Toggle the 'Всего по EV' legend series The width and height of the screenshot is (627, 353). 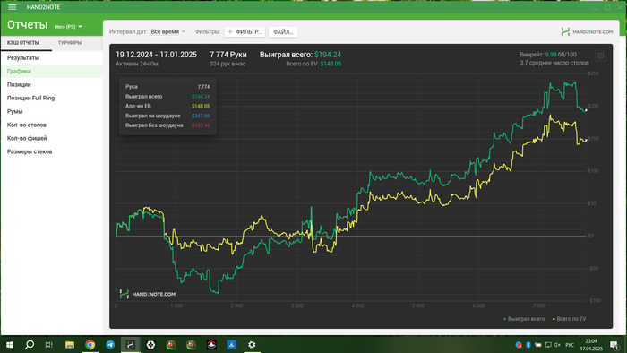(x=569, y=319)
